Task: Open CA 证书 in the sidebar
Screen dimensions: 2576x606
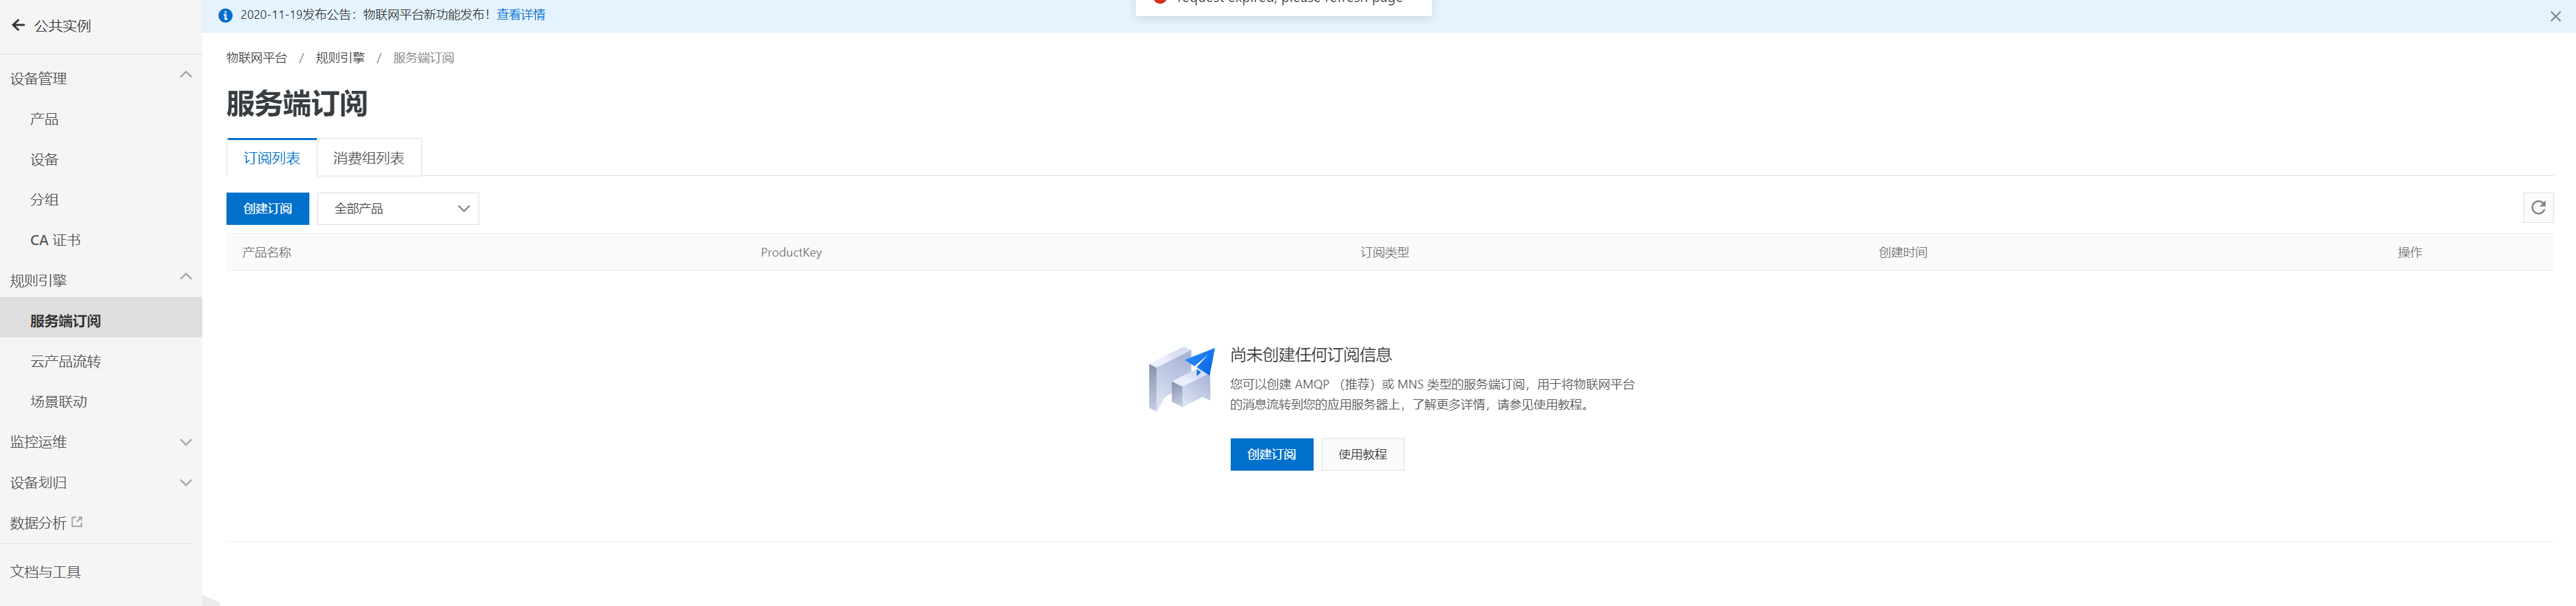Action: 55,240
